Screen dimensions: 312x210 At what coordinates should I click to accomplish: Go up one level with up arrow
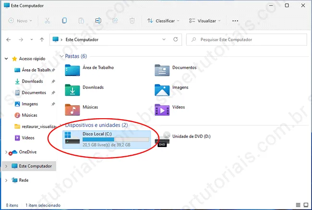42,40
